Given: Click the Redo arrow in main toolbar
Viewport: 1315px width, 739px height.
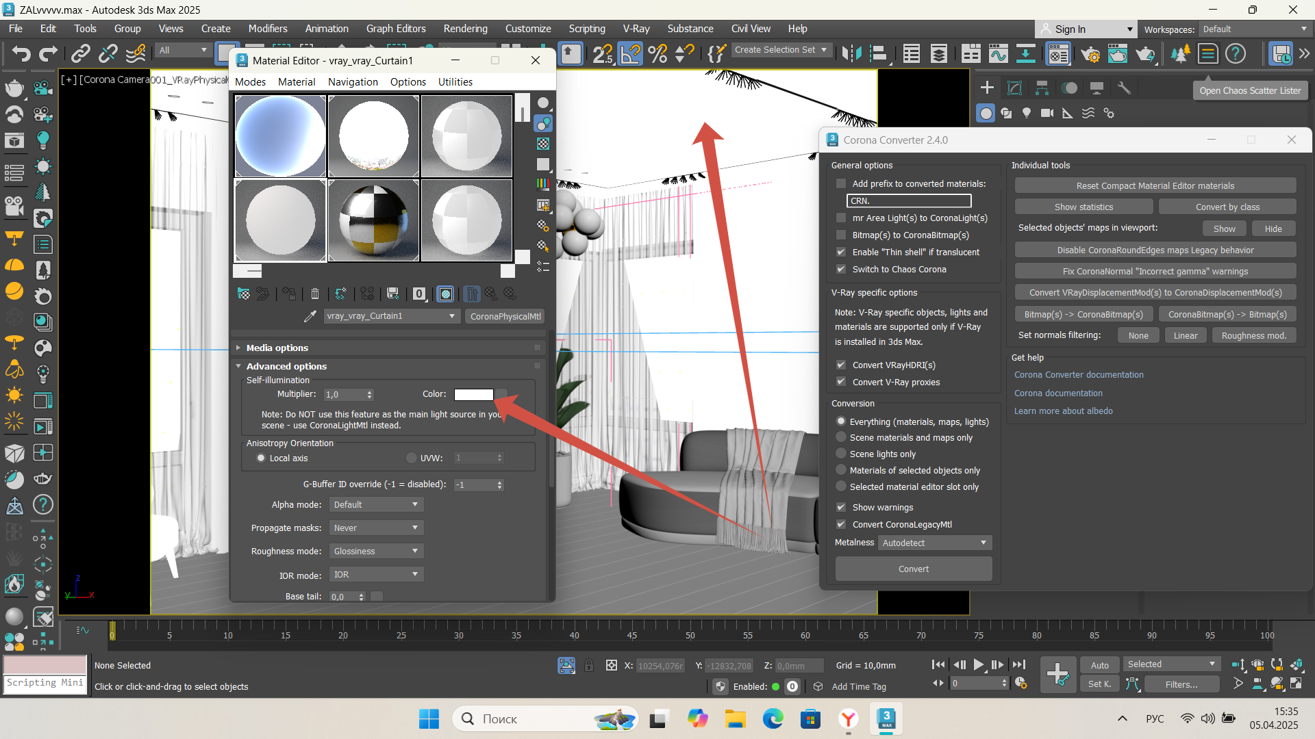Looking at the screenshot, I should click(48, 53).
